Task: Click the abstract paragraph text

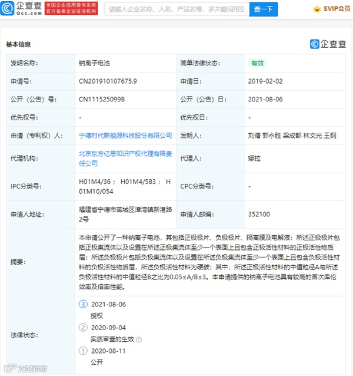Action: 209,262
